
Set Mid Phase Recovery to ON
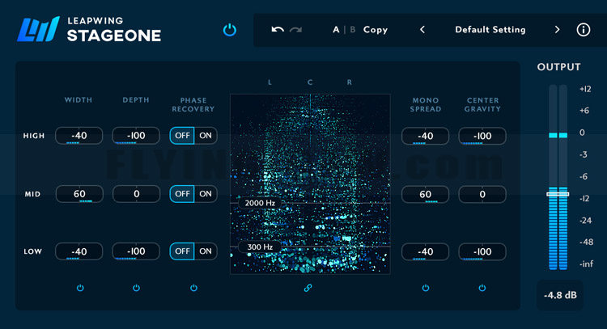tap(206, 194)
